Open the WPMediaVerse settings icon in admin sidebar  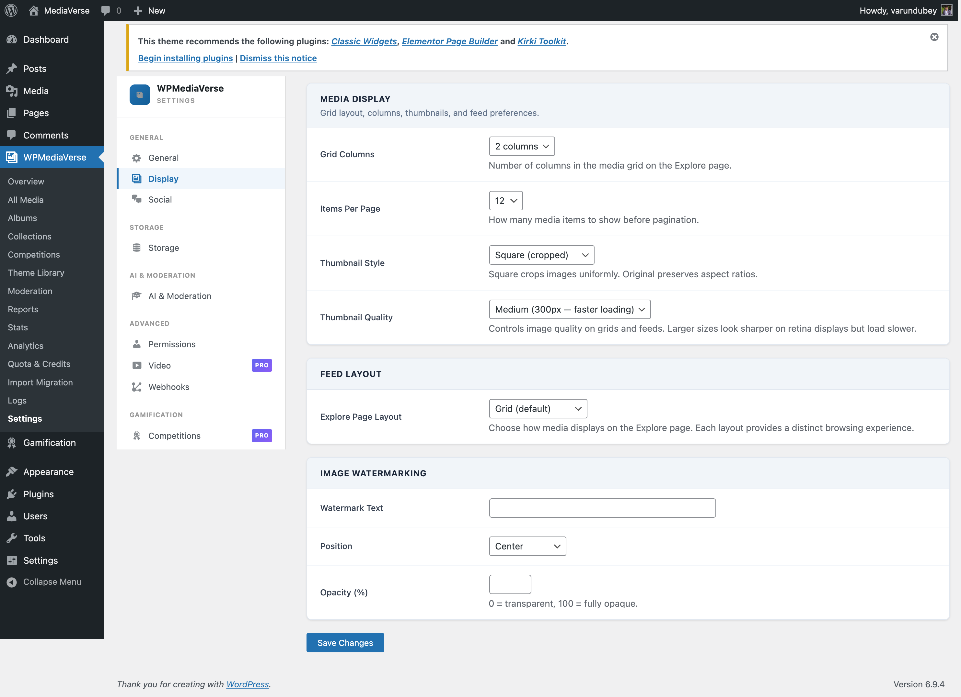(x=11, y=157)
